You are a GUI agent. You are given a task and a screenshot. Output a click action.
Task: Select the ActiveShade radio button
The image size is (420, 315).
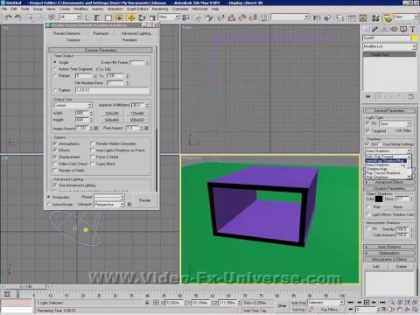pos(49,205)
